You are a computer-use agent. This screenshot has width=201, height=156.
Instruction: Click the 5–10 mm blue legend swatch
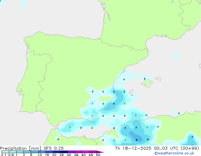click(35, 152)
